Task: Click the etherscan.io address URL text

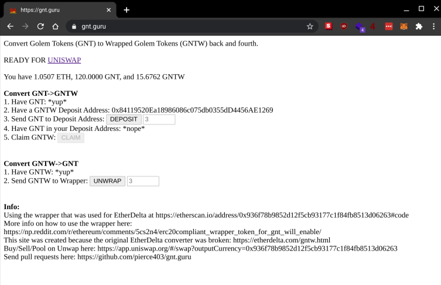Action: point(282,215)
